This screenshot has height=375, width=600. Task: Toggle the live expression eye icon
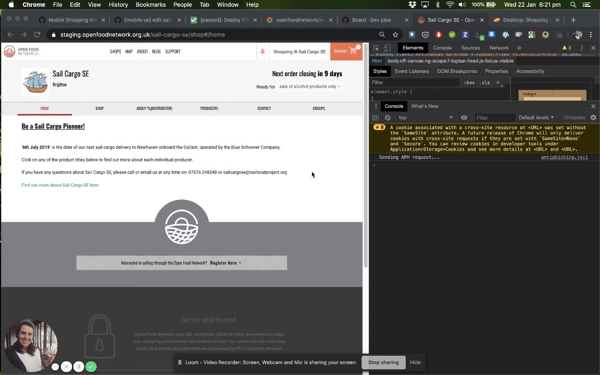point(464,118)
